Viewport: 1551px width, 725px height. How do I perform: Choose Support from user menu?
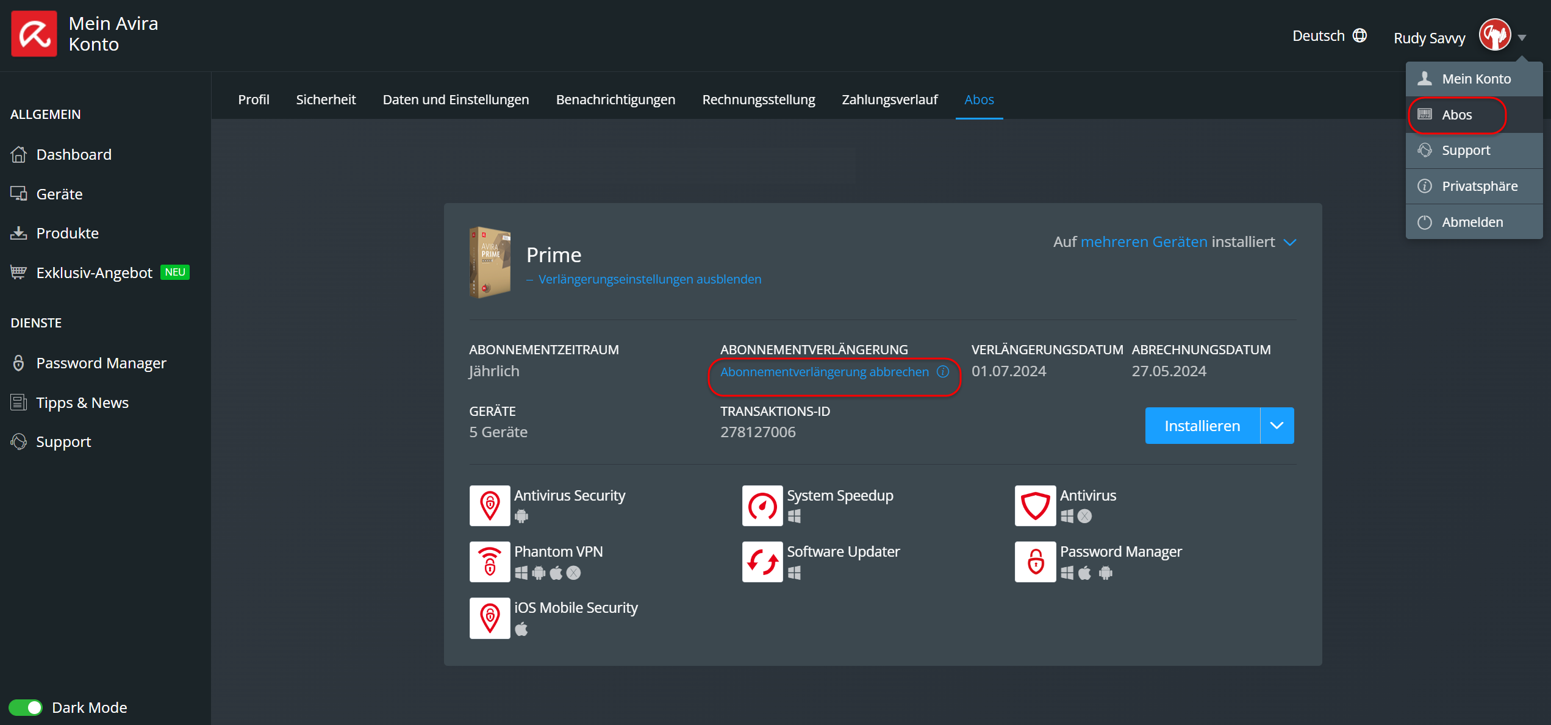(1474, 150)
